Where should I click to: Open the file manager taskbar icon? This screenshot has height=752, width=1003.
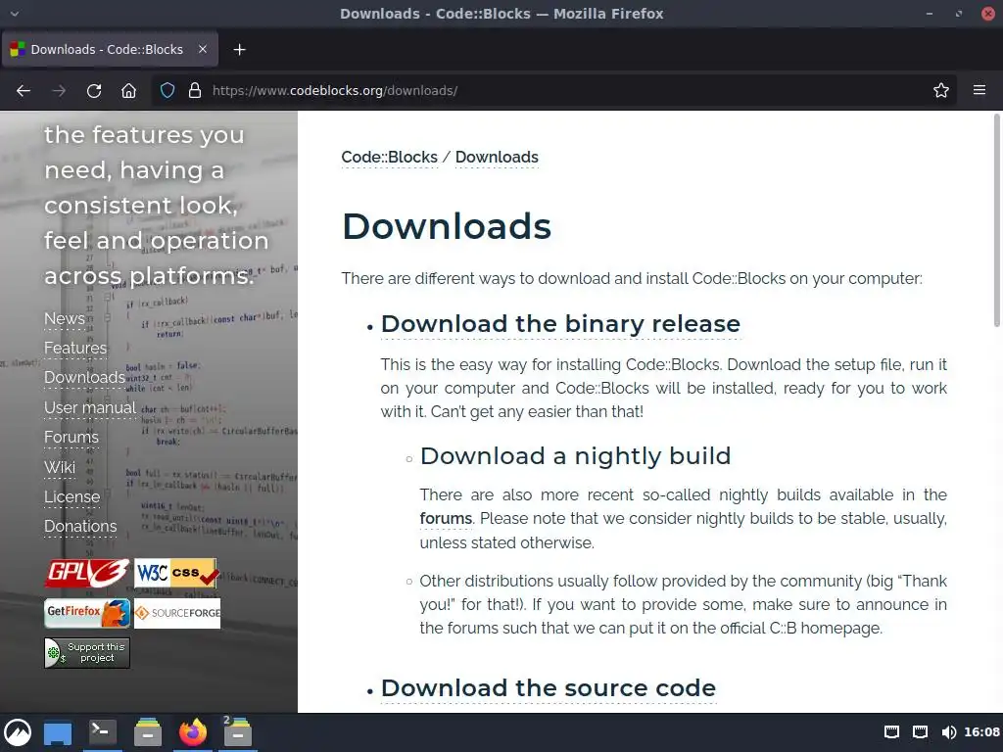tap(148, 732)
